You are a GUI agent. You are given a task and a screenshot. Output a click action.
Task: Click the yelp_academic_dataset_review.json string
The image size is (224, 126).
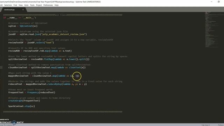coord(64,34)
